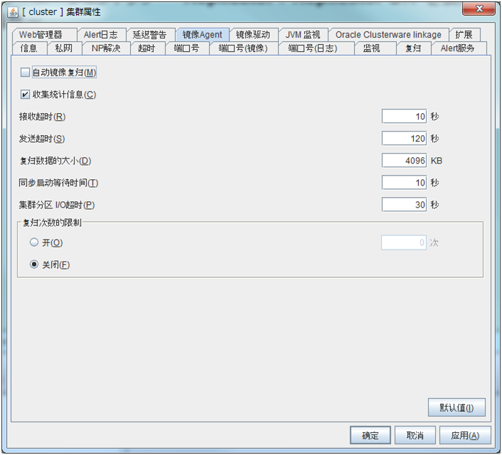Click the 发送超时 field showing 120
The width and height of the screenshot is (502, 455).
pyautogui.click(x=404, y=139)
